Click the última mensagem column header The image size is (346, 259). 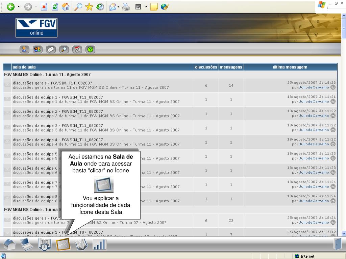coord(290,67)
